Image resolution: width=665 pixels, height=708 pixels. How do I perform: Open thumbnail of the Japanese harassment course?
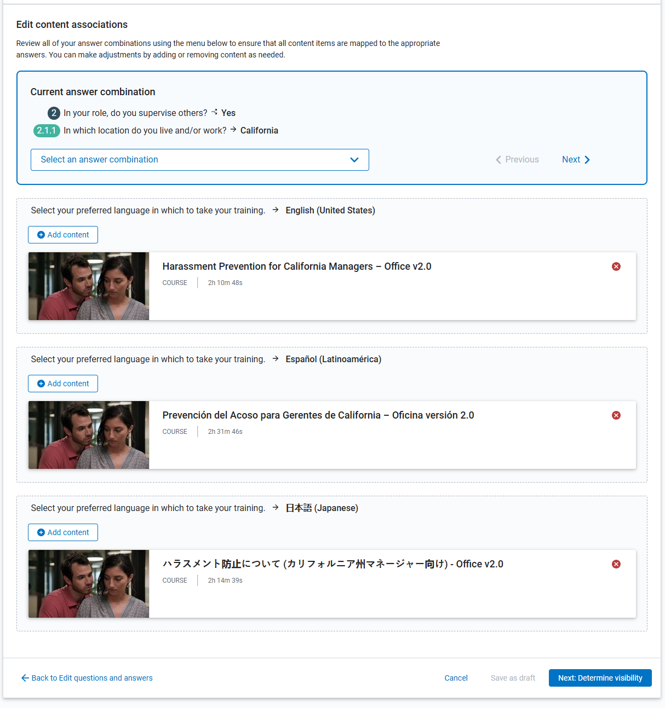[89, 584]
